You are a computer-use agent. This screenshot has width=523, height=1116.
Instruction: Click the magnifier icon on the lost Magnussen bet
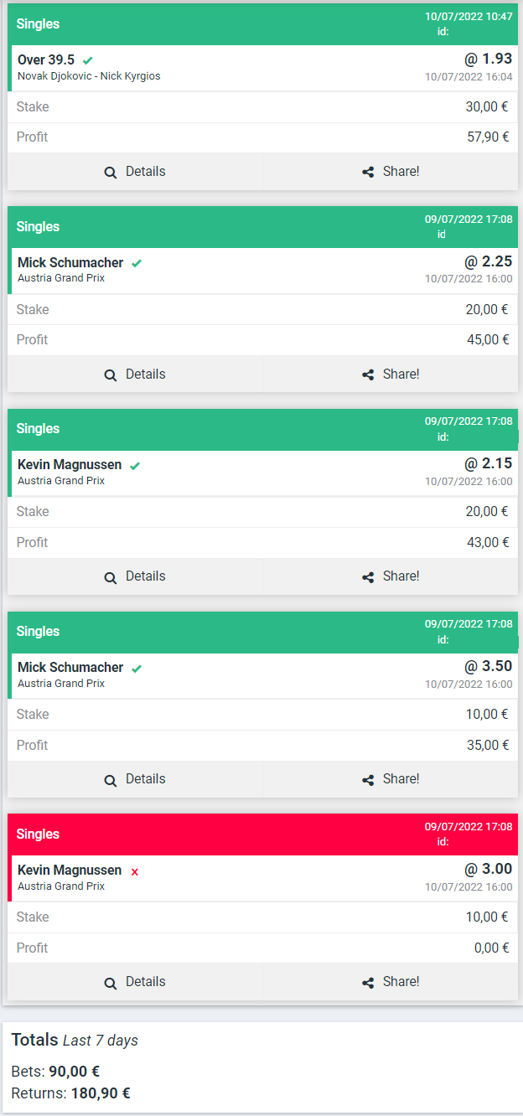coord(111,983)
